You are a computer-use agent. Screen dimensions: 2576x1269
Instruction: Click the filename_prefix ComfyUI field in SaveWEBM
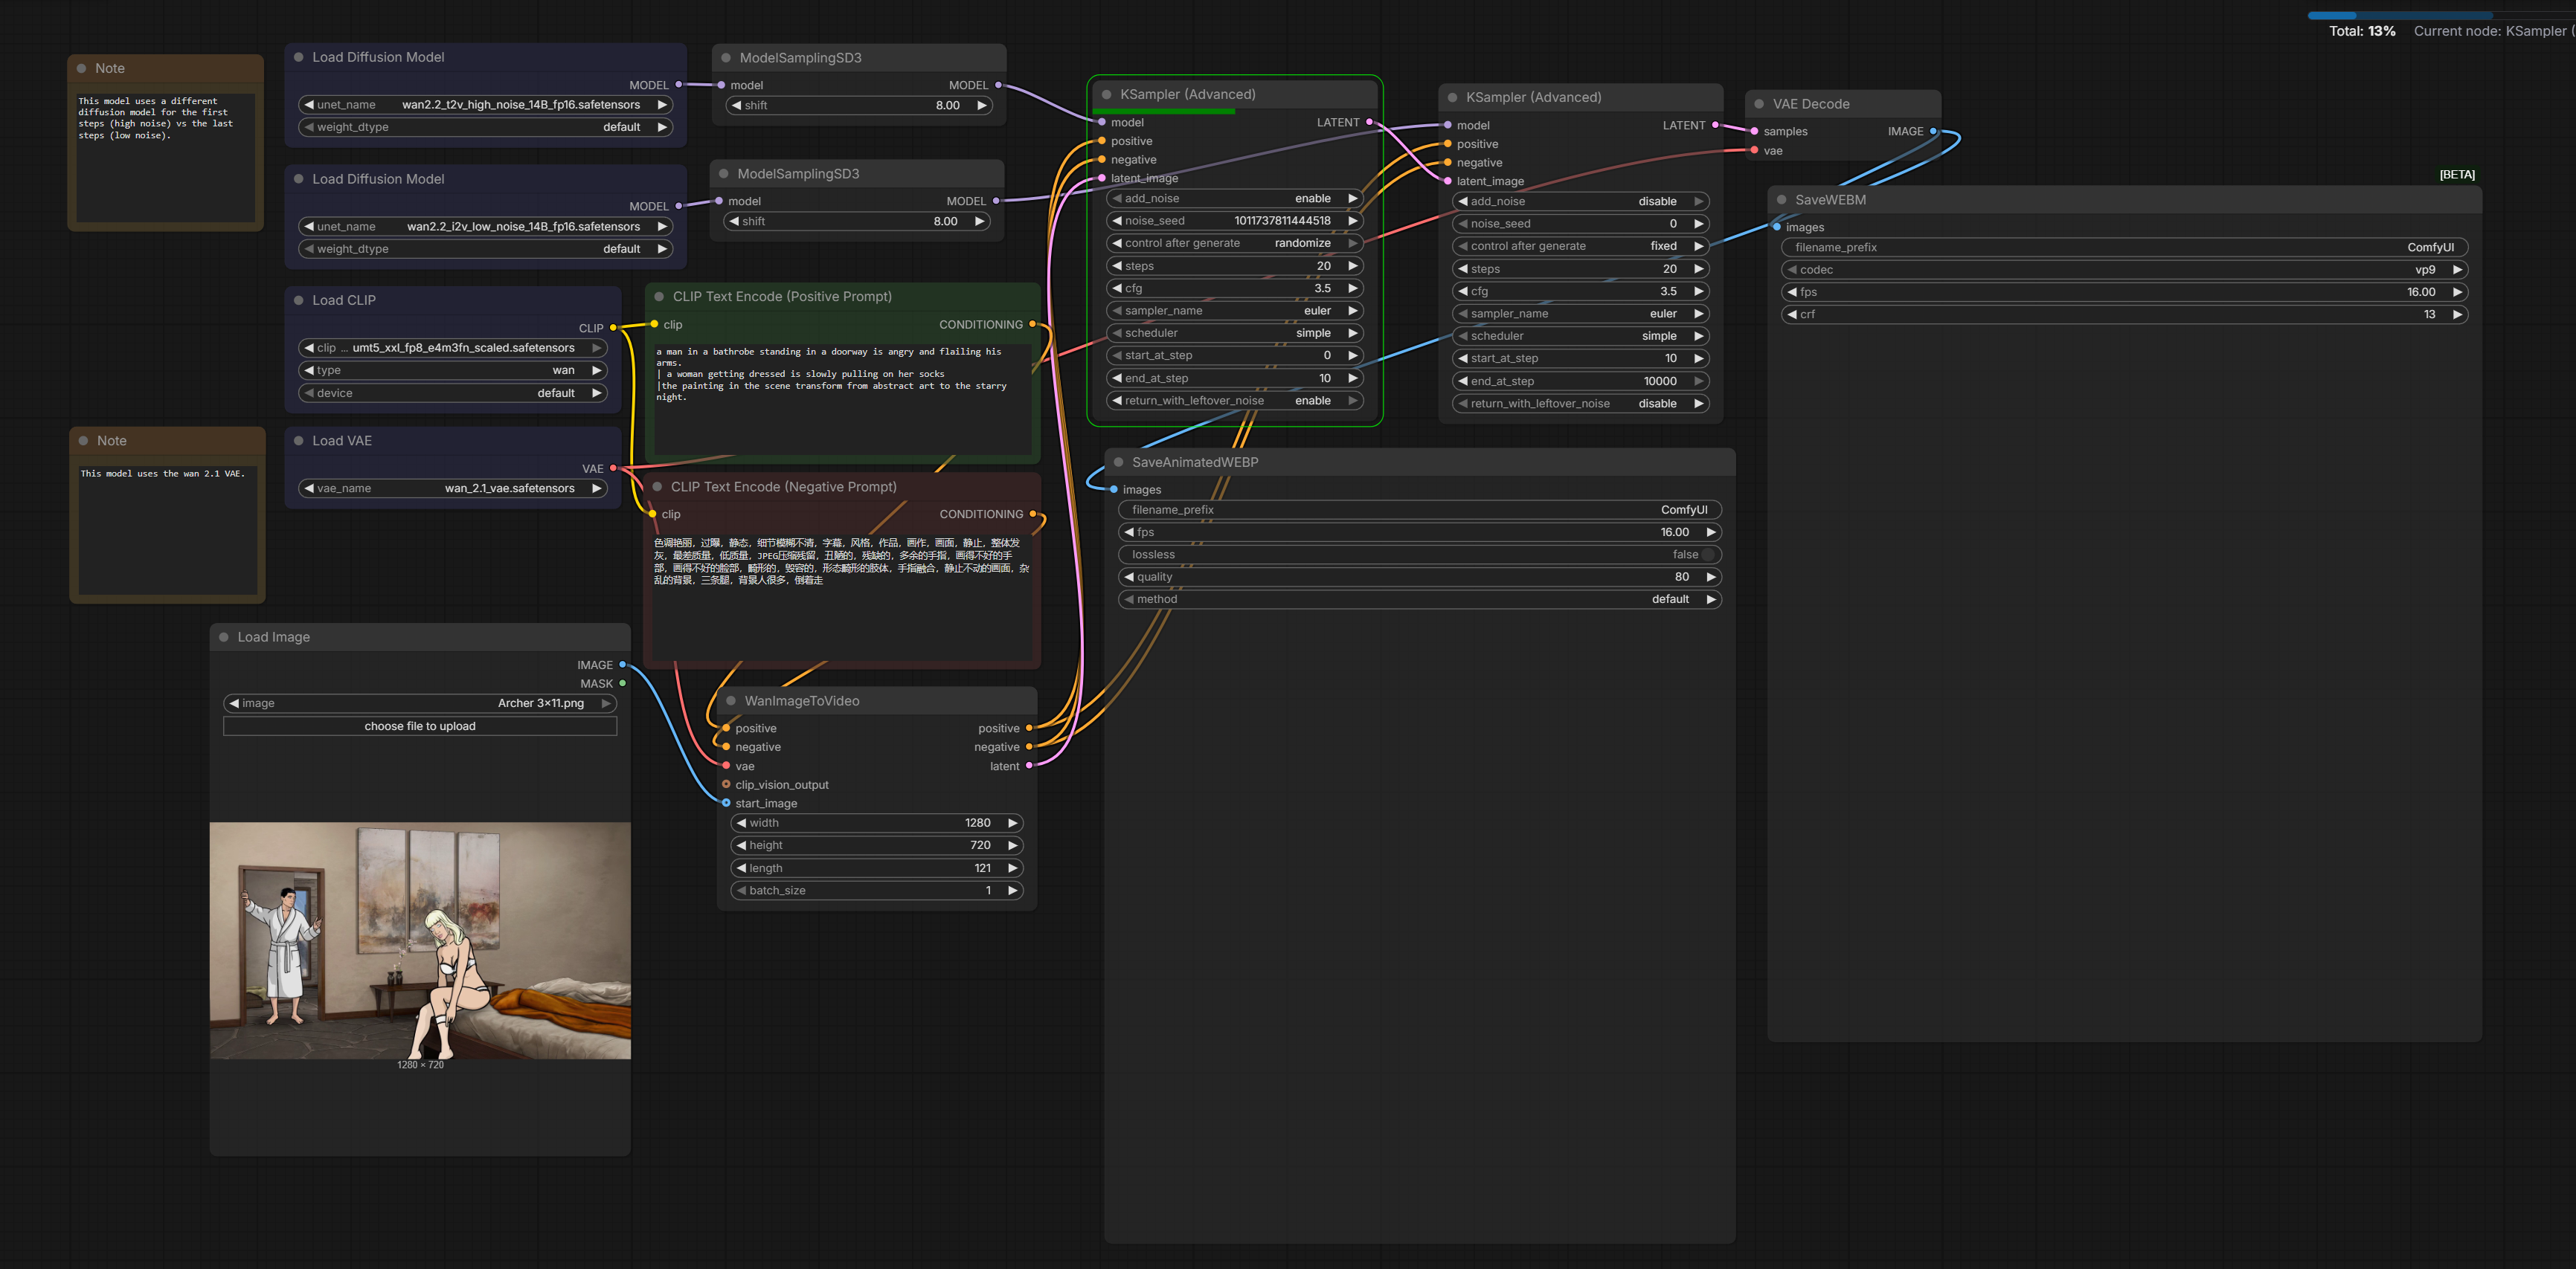(x=2124, y=247)
